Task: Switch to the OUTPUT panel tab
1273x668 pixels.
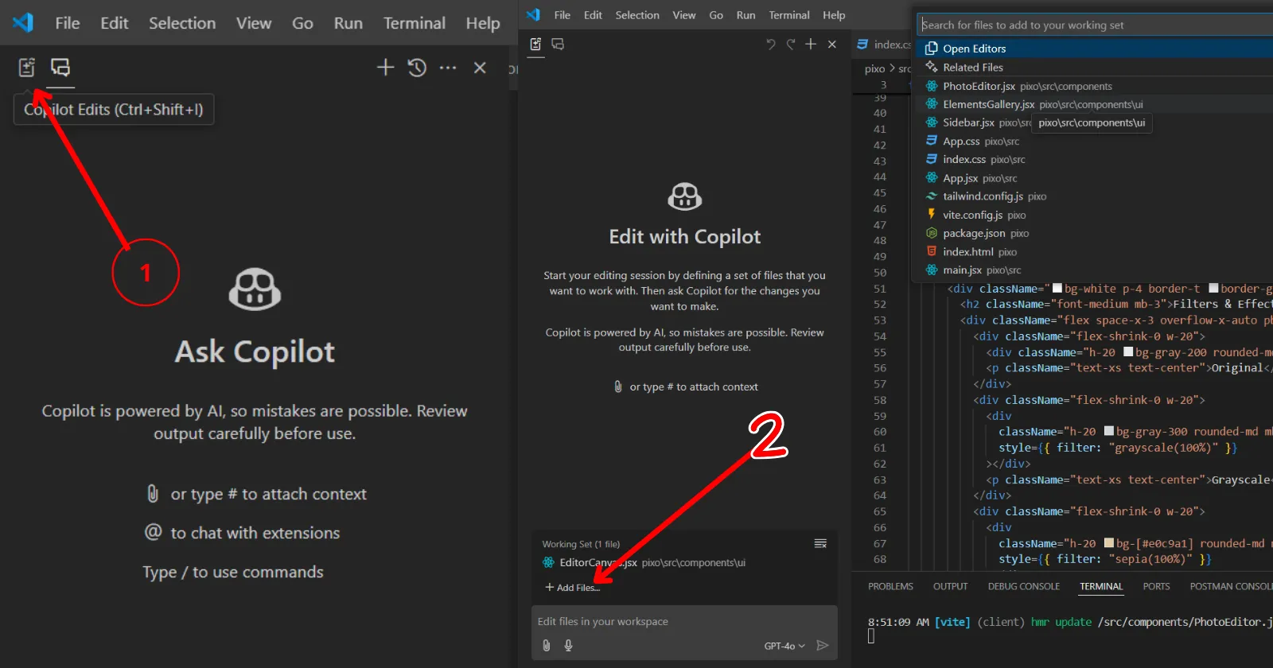Action: tap(951, 587)
